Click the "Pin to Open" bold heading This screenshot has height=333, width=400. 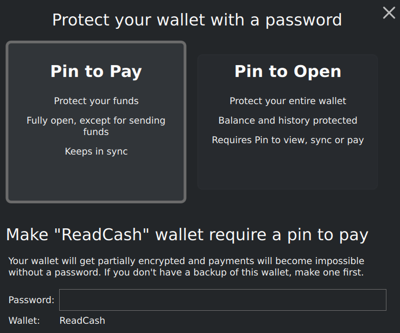coord(288,72)
